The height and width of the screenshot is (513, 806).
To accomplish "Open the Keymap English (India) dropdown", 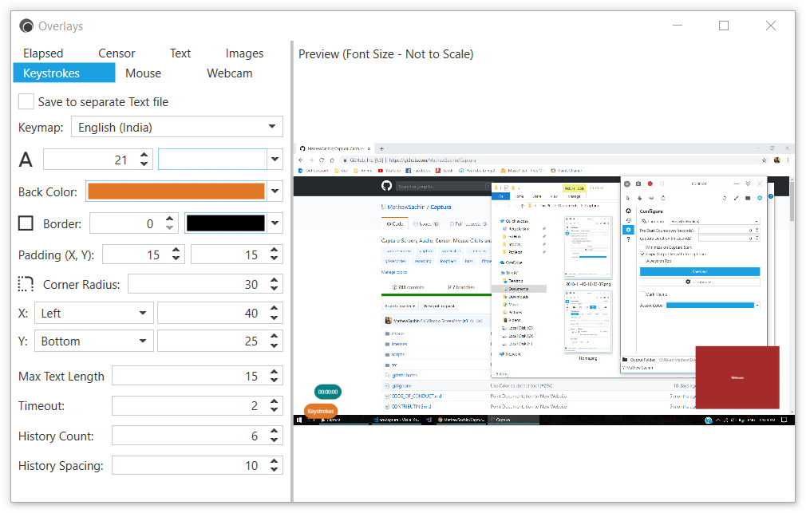I will [x=176, y=127].
